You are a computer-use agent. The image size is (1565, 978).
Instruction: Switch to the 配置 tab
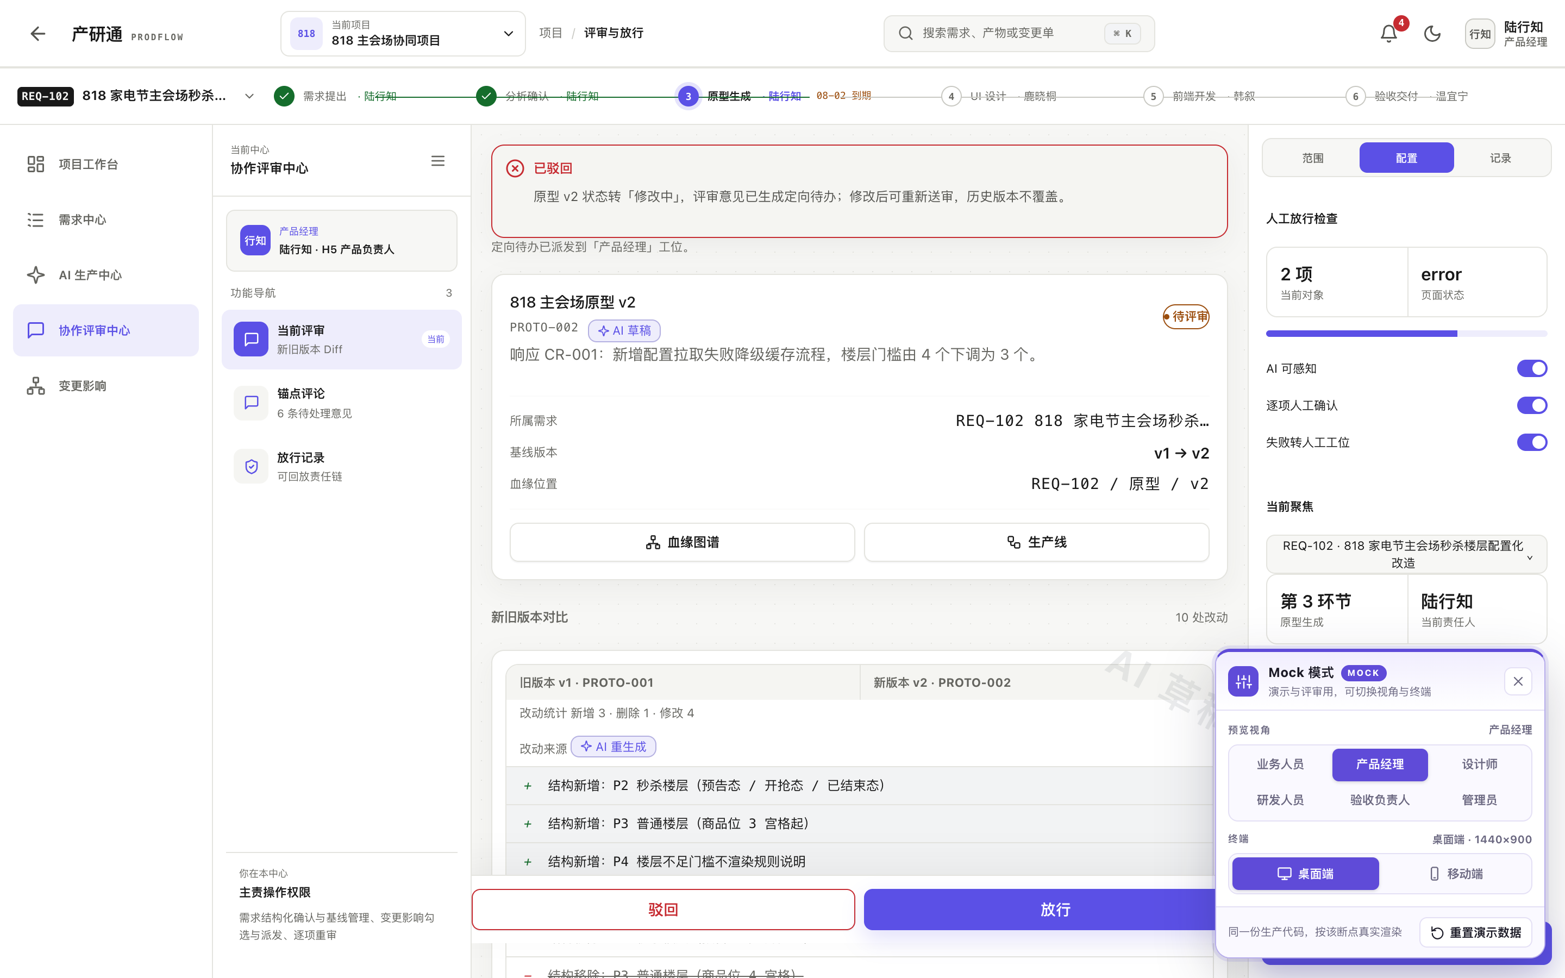point(1406,158)
